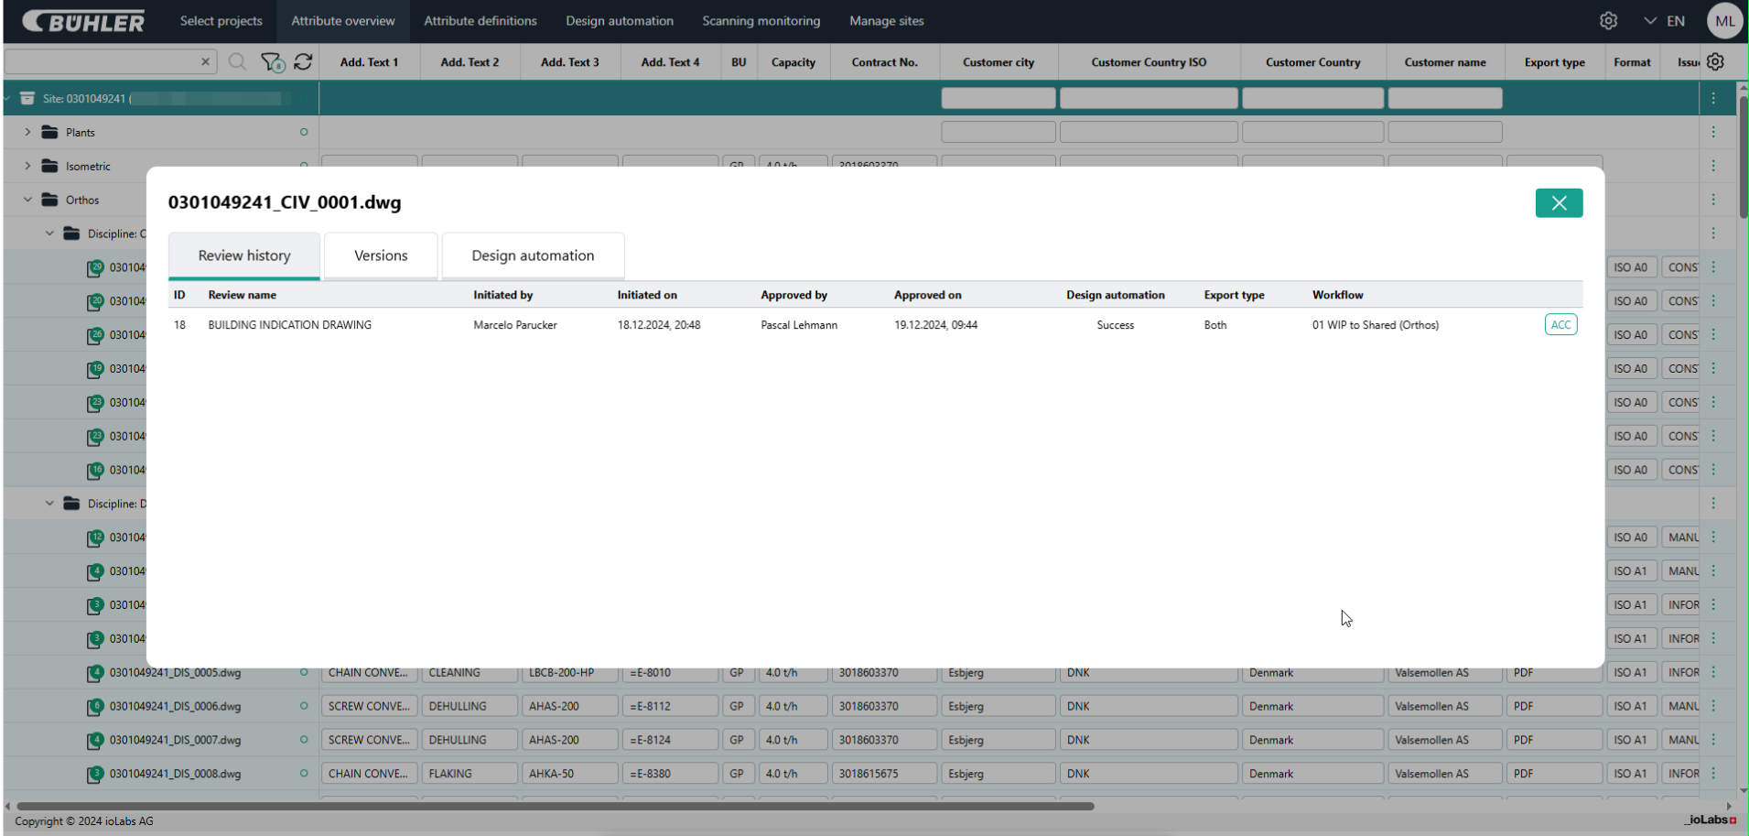Click the horizontal scrollbar at the bottom
1749x836 pixels.
556,807
